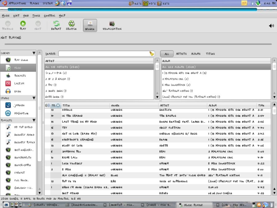The height and width of the screenshot is (208, 277).
Task: Open the BleachNaruto playlist
Action: coord(18,157)
